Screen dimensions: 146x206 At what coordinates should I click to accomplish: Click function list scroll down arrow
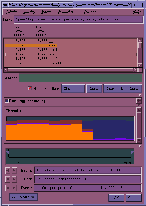140,65
